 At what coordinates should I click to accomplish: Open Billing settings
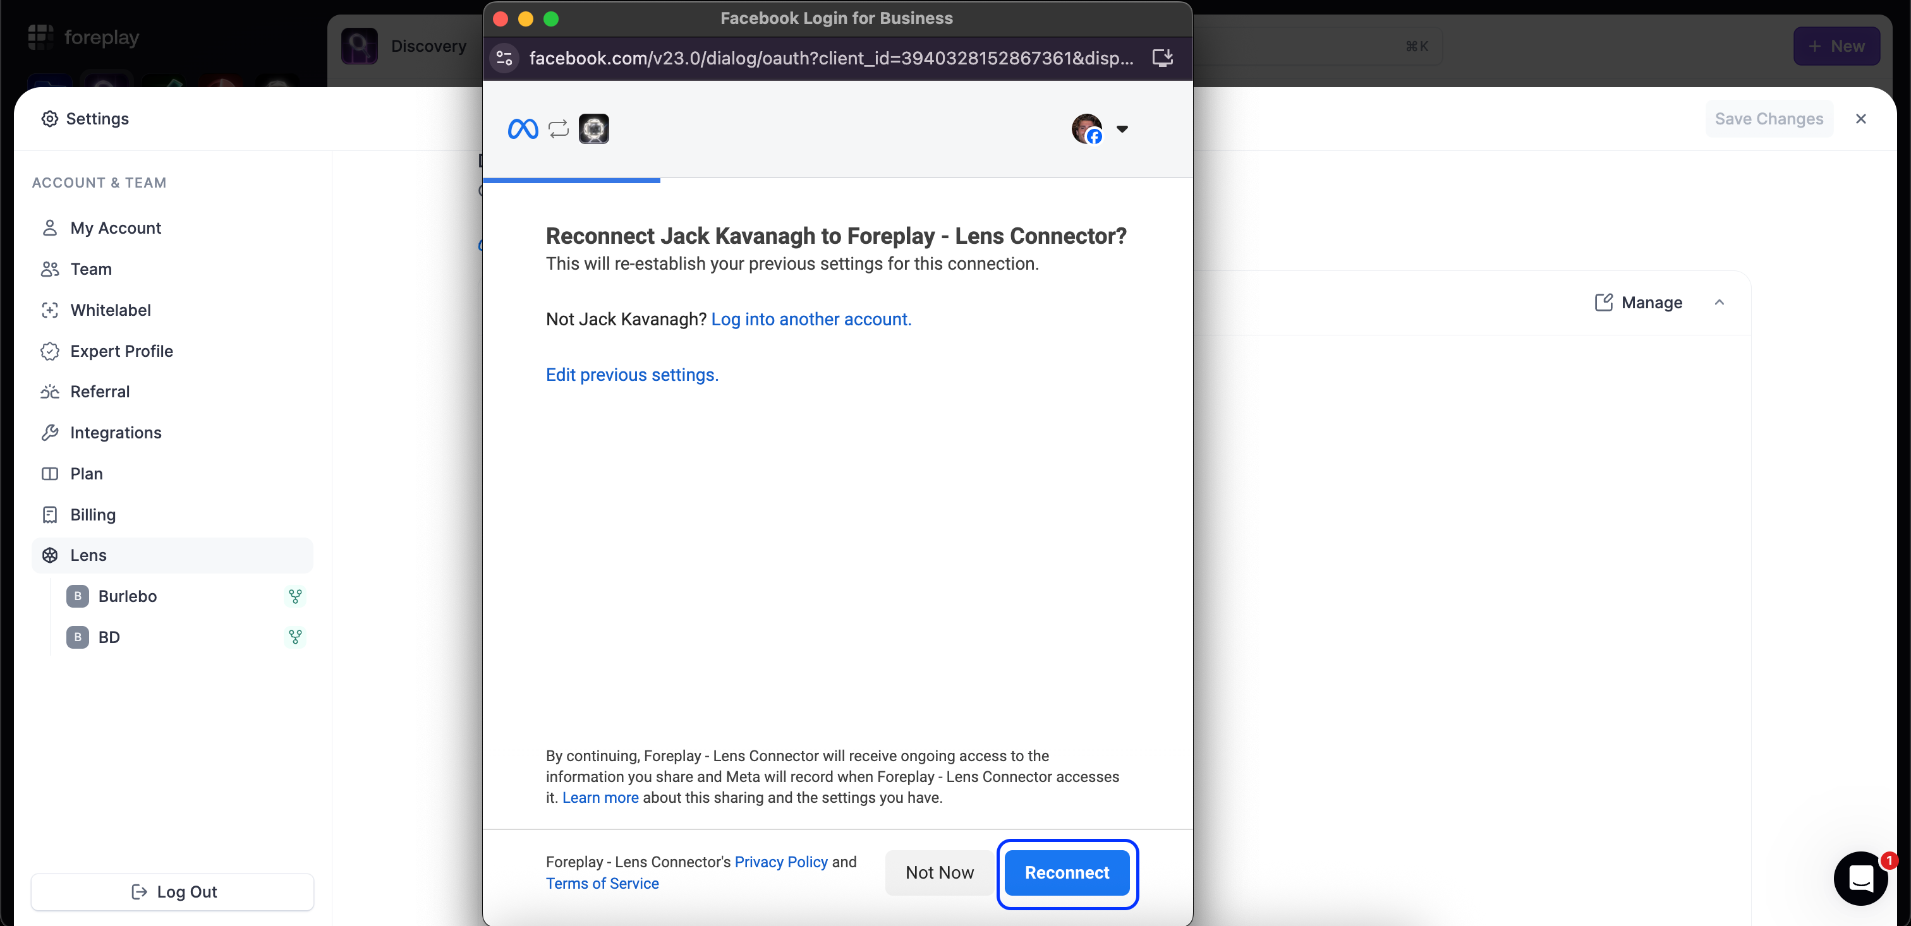172,515
